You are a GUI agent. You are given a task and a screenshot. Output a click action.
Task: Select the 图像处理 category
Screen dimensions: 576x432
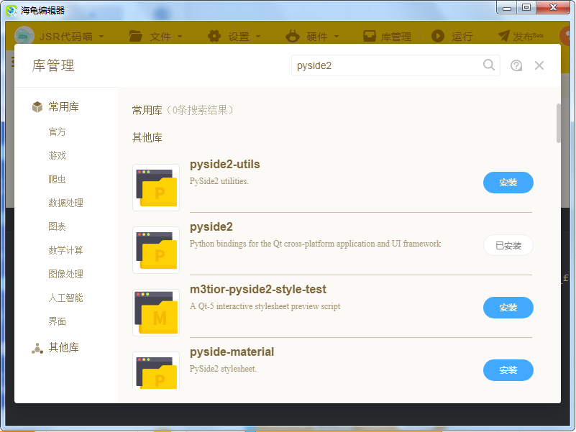65,274
